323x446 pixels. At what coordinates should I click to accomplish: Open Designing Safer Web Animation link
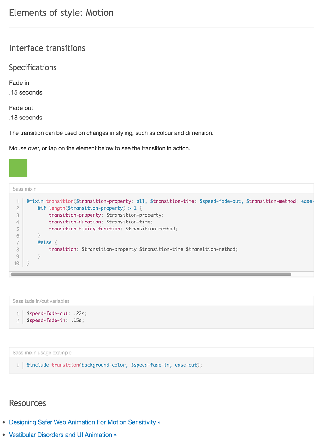[85, 422]
